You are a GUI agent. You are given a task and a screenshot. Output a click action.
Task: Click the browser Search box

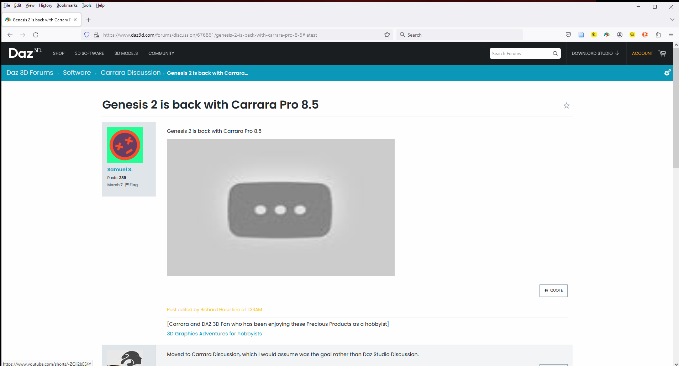(x=459, y=35)
